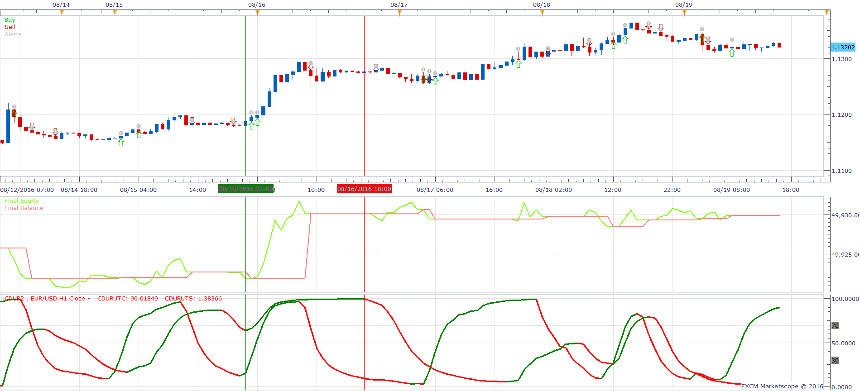Click the 49,925.00 equity axis label
This screenshot has height=391, width=860.
pyautogui.click(x=845, y=255)
